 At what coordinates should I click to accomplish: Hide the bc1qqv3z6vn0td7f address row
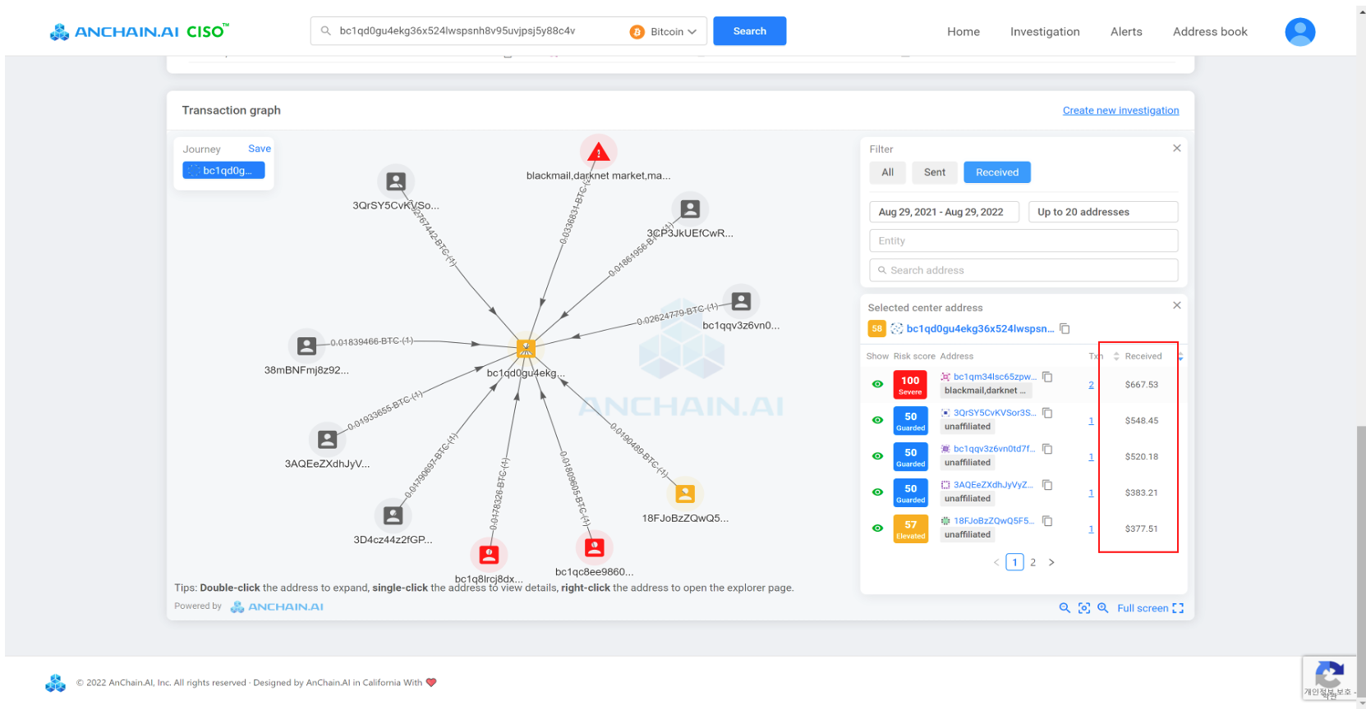[x=877, y=456]
